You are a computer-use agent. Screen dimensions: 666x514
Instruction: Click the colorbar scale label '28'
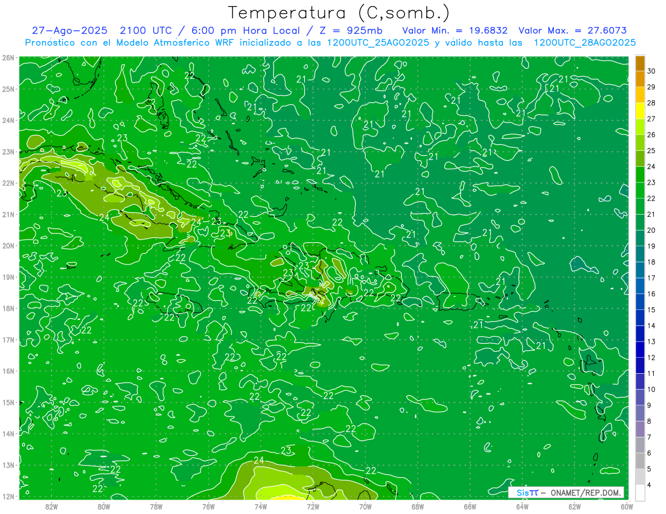652,103
